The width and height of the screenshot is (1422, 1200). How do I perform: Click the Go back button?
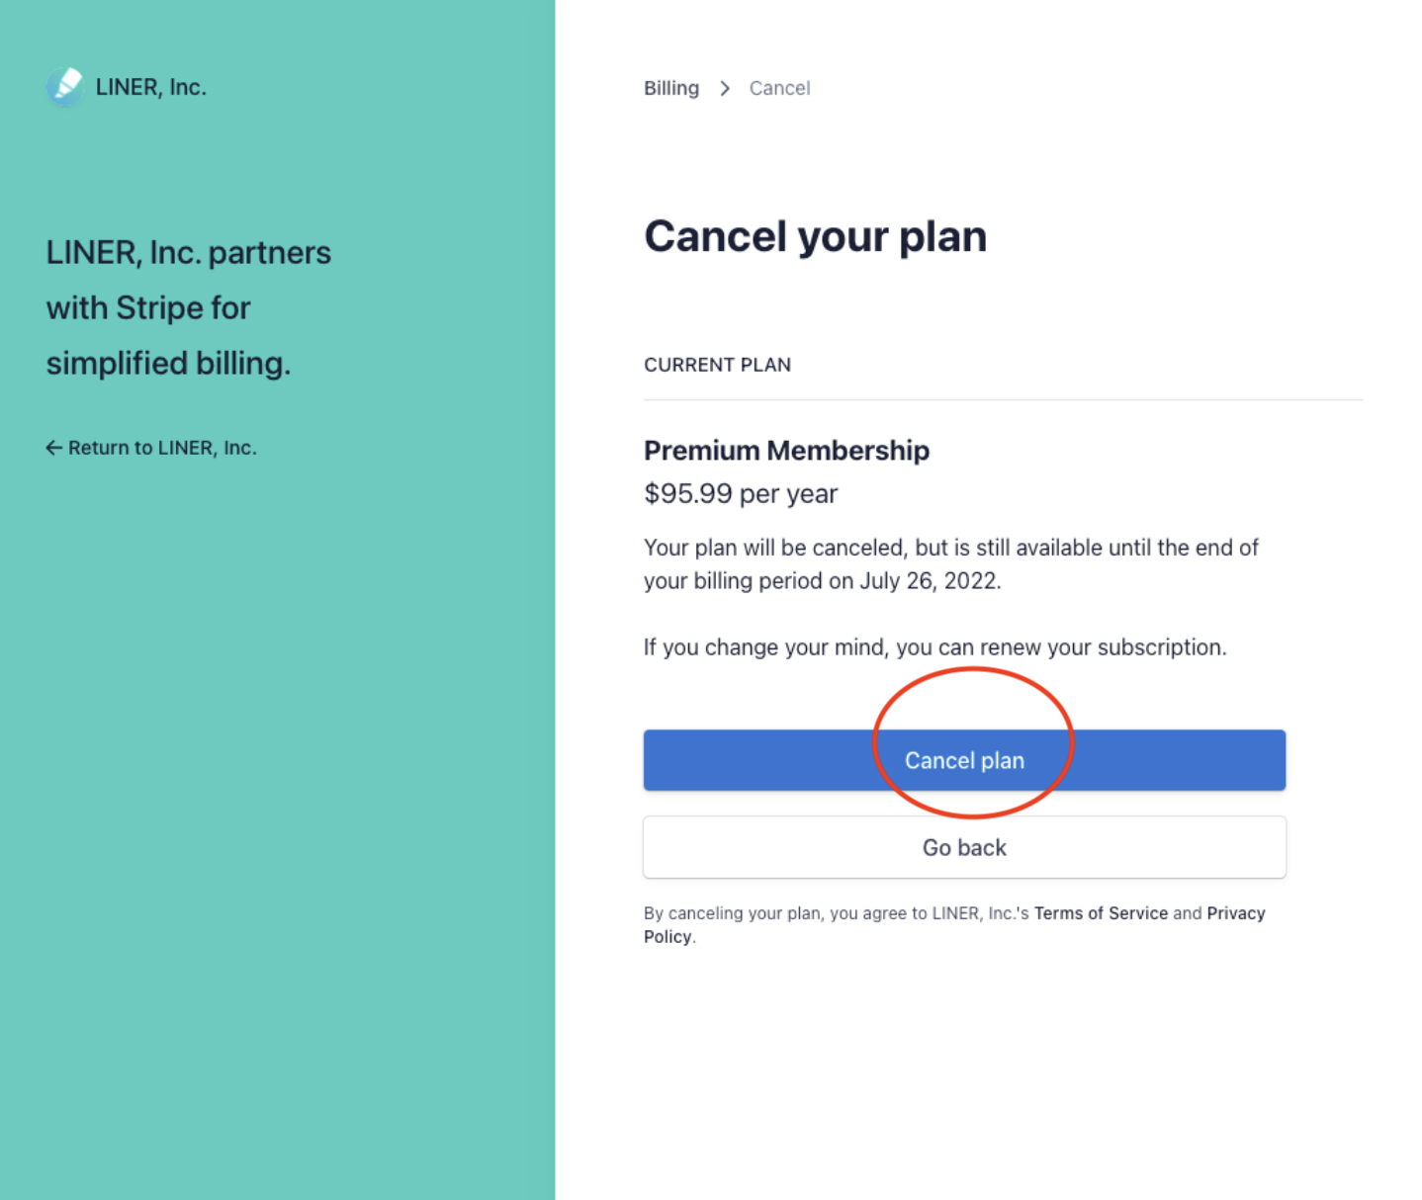click(x=964, y=847)
